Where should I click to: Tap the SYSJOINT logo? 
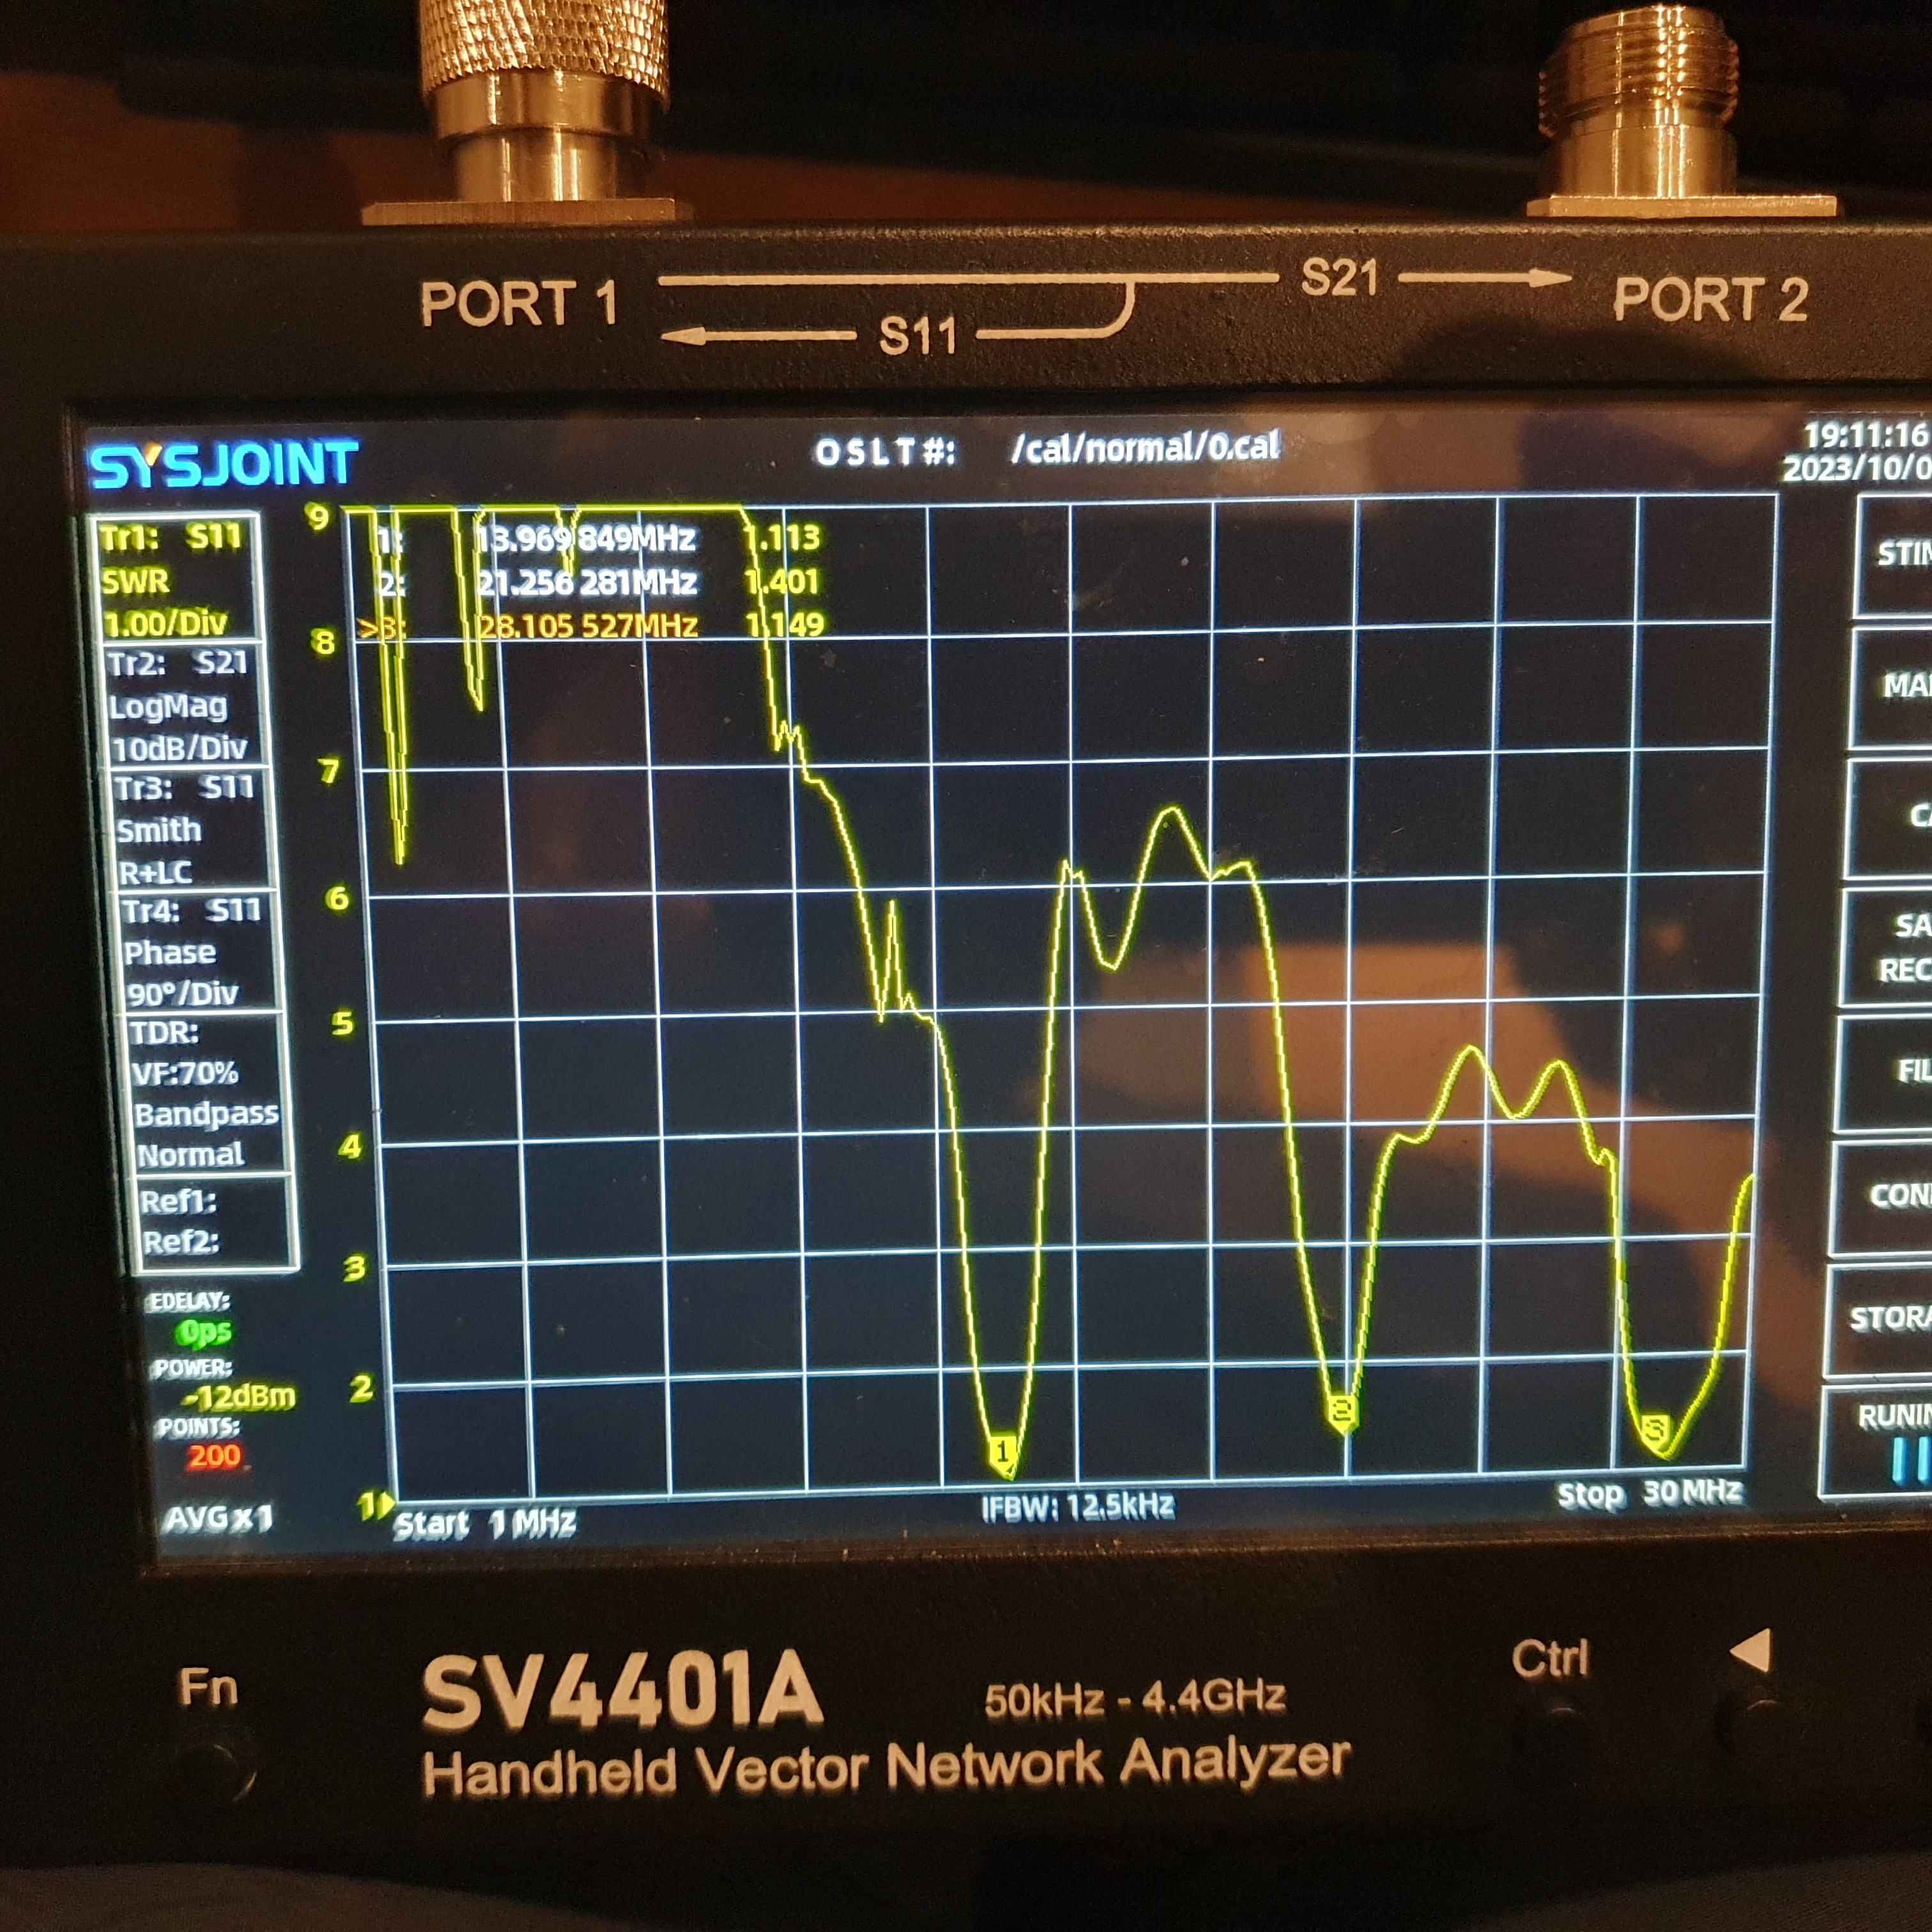pos(223,464)
